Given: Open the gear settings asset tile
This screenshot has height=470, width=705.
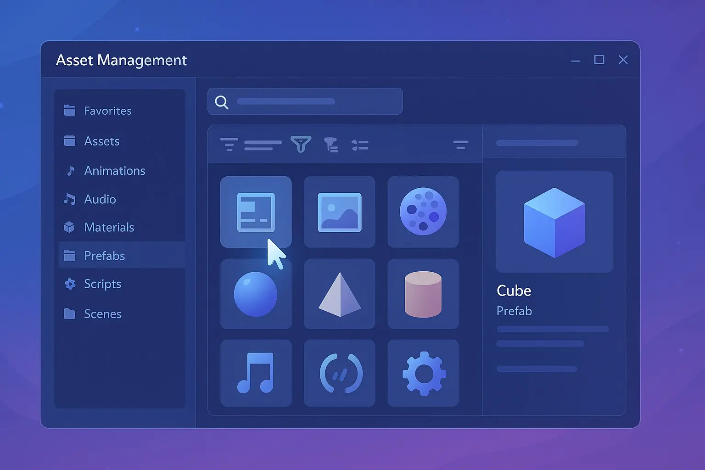Looking at the screenshot, I should pyautogui.click(x=423, y=373).
